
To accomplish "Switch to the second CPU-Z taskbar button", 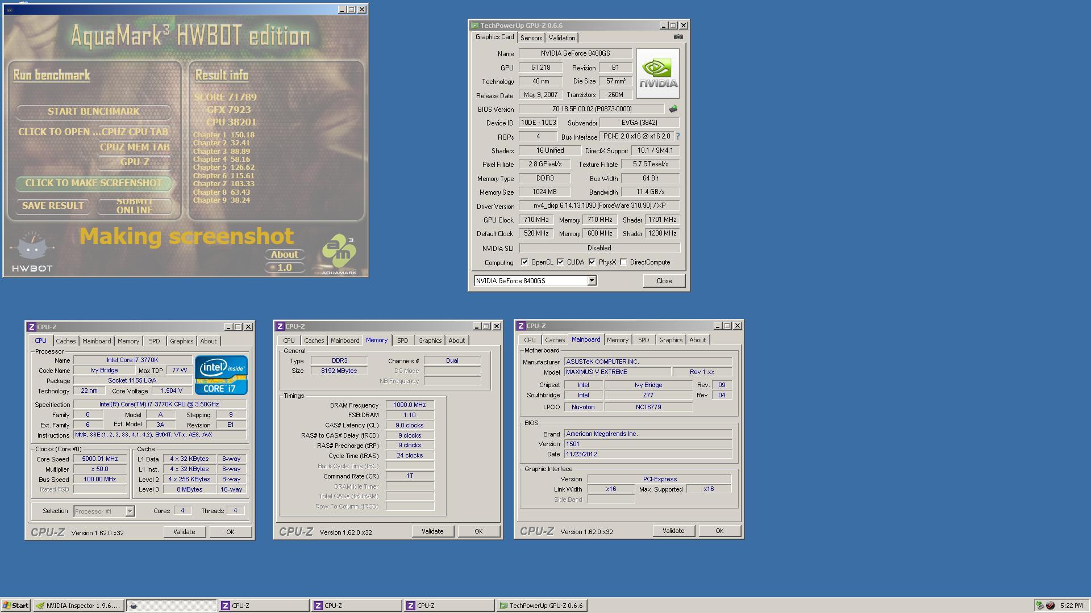I will coord(356,606).
